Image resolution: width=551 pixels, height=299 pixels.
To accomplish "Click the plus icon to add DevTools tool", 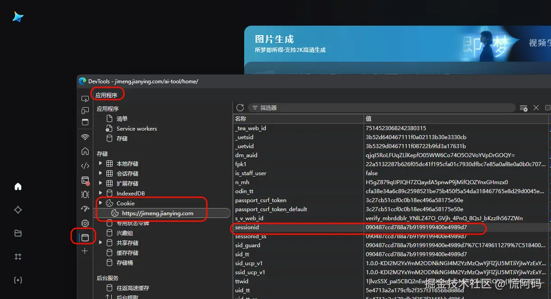I will coord(85,251).
